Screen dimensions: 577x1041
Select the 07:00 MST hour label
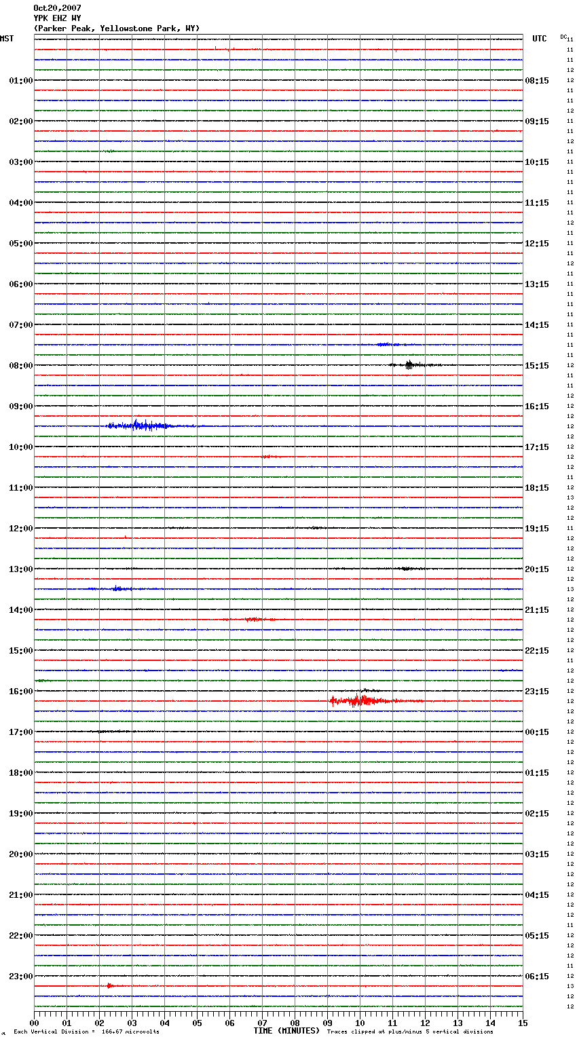click(20, 325)
